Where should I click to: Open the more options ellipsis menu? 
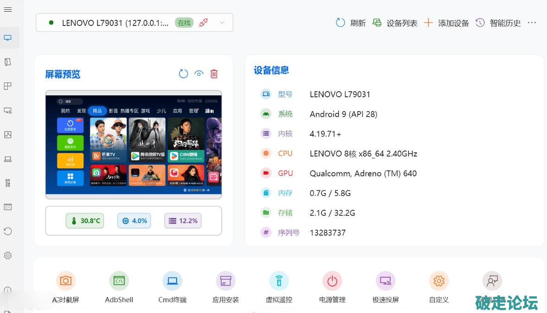coord(532,23)
